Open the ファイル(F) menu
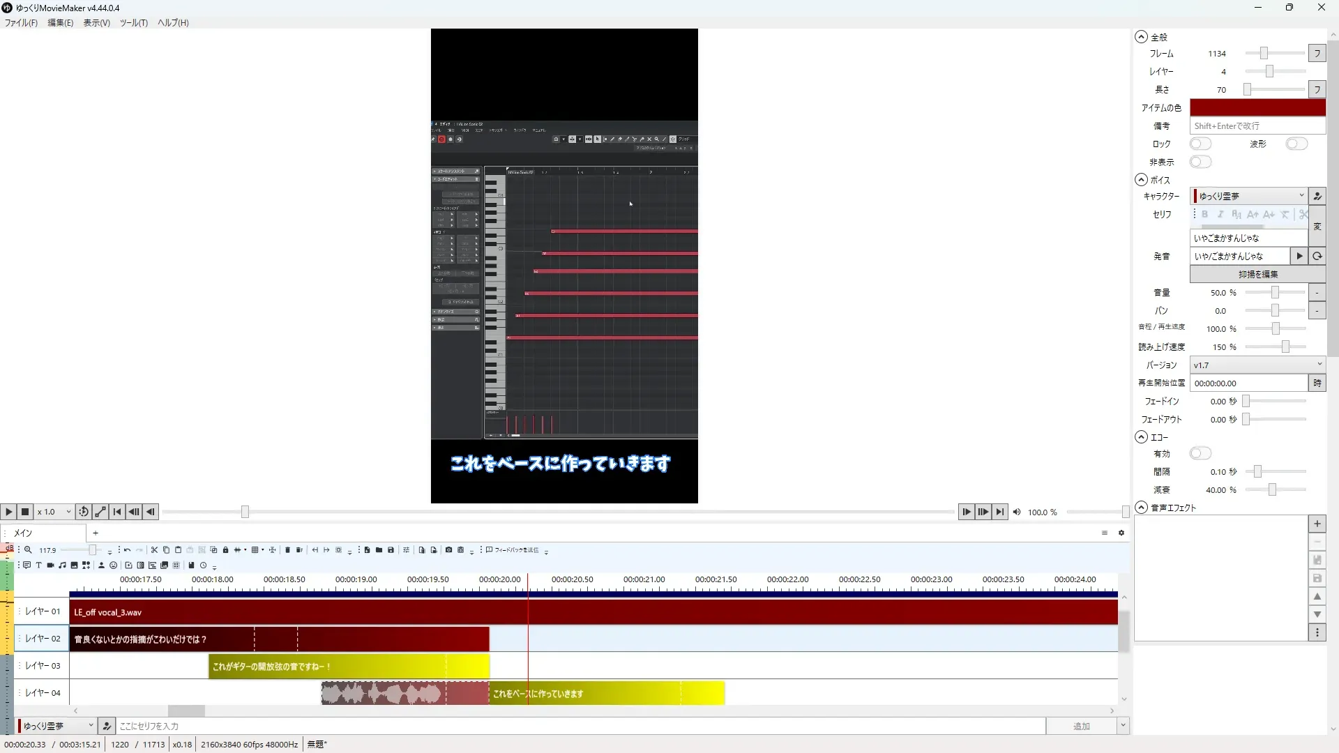The image size is (1339, 753). point(21,23)
